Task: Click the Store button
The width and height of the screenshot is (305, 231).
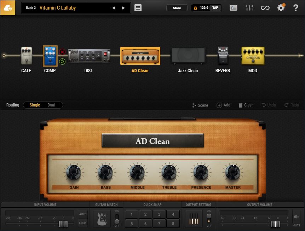Action: (177, 8)
